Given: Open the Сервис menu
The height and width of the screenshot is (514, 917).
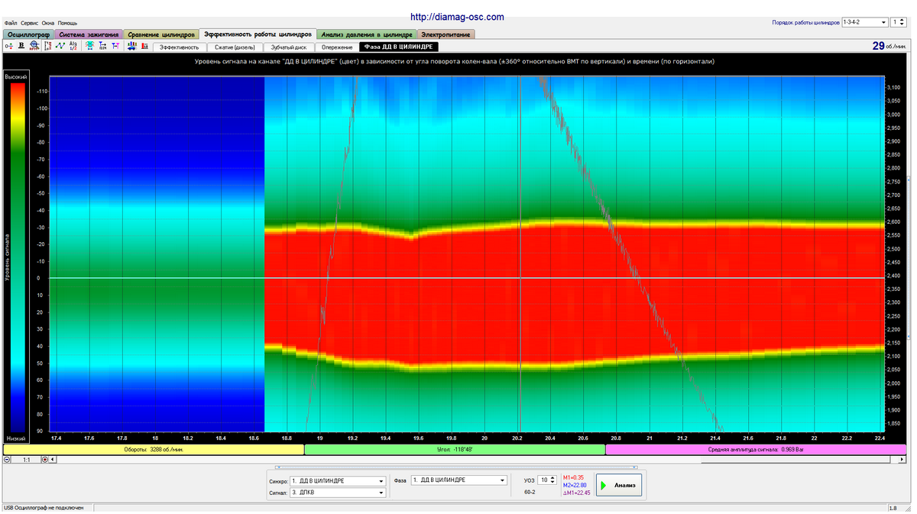Looking at the screenshot, I should pos(30,23).
